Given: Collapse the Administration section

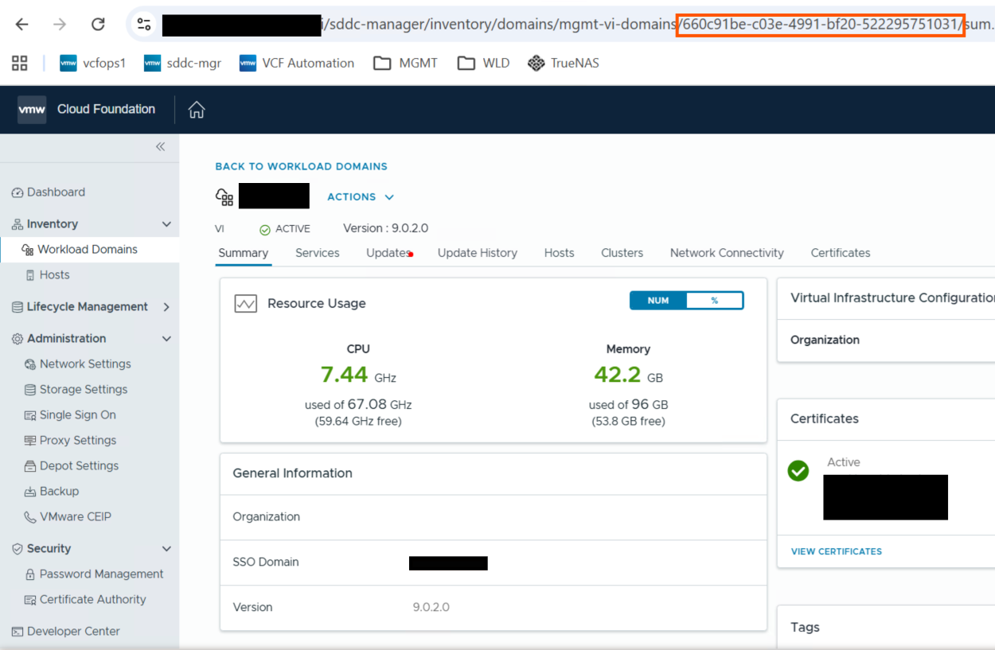Looking at the screenshot, I should [x=166, y=338].
